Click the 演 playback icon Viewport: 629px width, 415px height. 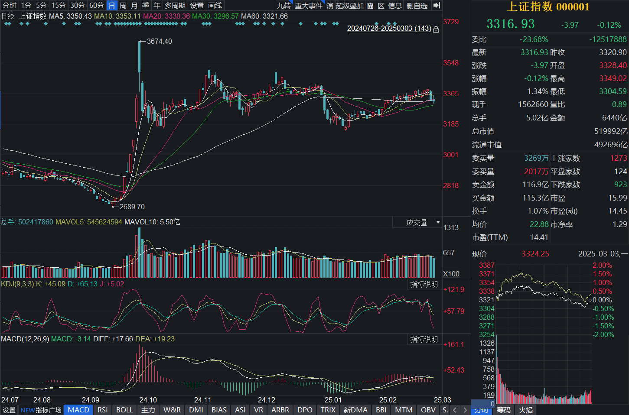[x=330, y=6]
